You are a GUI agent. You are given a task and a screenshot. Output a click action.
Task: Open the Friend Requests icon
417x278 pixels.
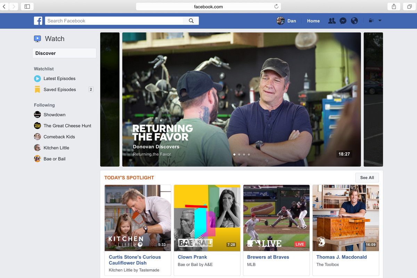332,21
